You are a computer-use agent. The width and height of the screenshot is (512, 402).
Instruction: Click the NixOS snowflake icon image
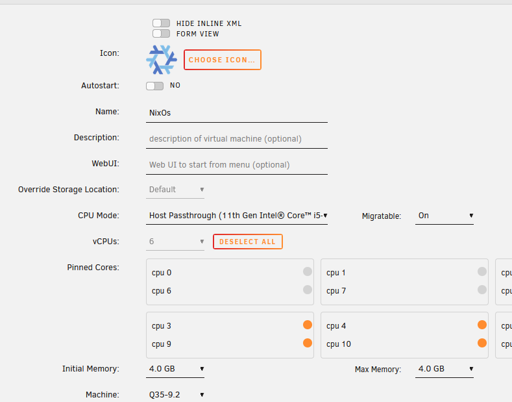162,60
